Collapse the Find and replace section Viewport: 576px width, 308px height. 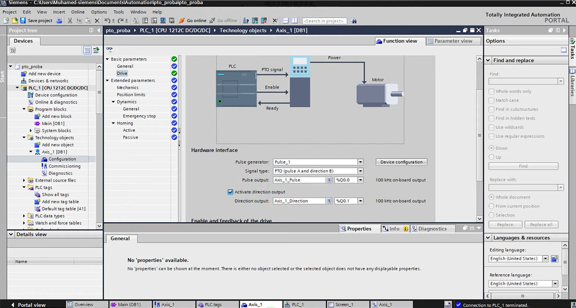tap(488, 60)
